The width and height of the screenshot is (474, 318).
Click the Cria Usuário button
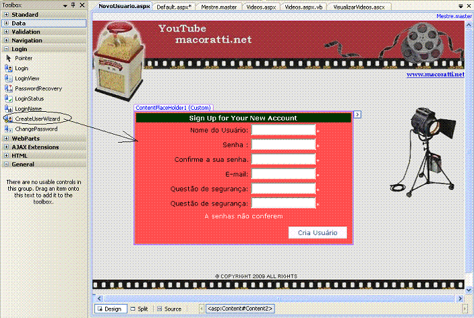318,232
